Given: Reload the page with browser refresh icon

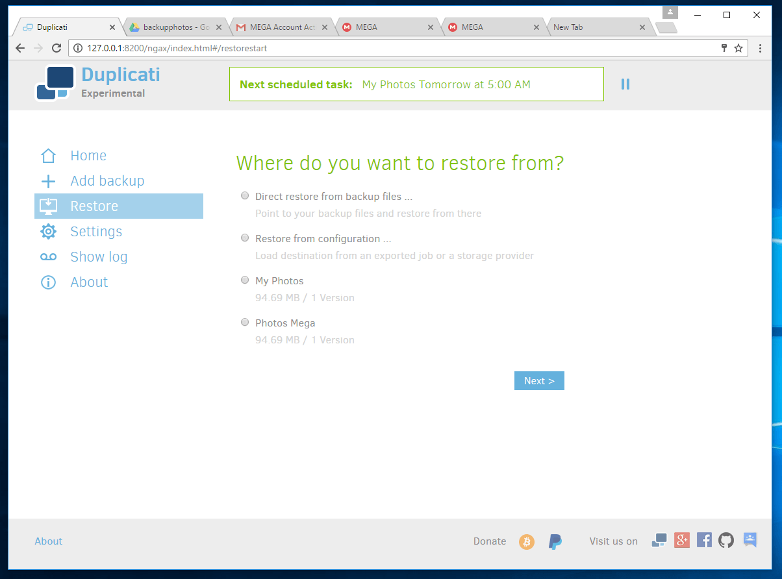Looking at the screenshot, I should (x=57, y=48).
